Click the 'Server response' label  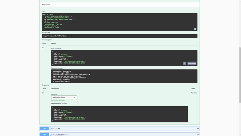(47, 40)
